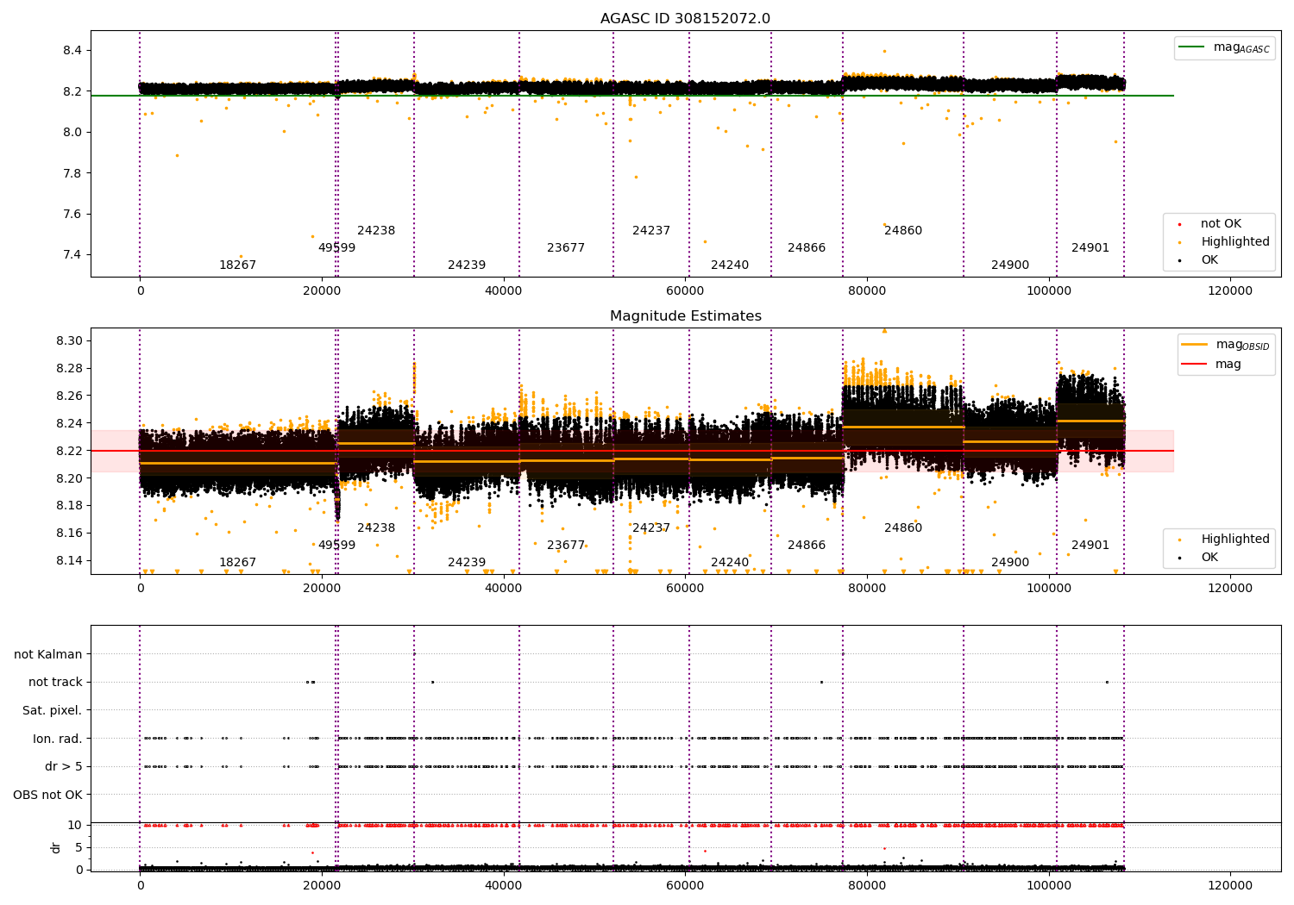Click OBSID label 24238 in the AGASC ID panel
This screenshot has height=905, width=1294.
click(x=376, y=230)
